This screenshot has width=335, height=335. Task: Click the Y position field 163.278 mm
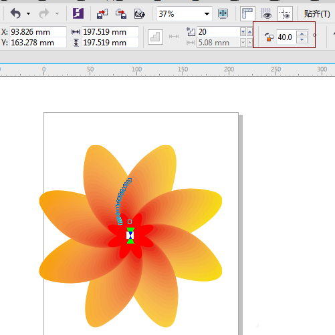pos(38,43)
